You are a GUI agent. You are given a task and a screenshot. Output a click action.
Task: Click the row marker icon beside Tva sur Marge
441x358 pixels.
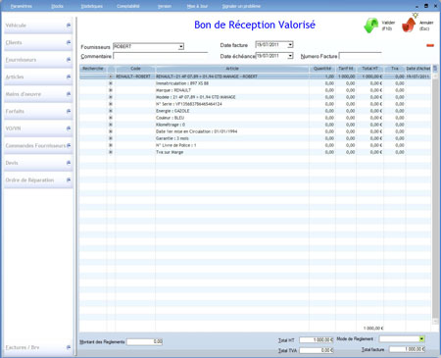click(x=111, y=152)
